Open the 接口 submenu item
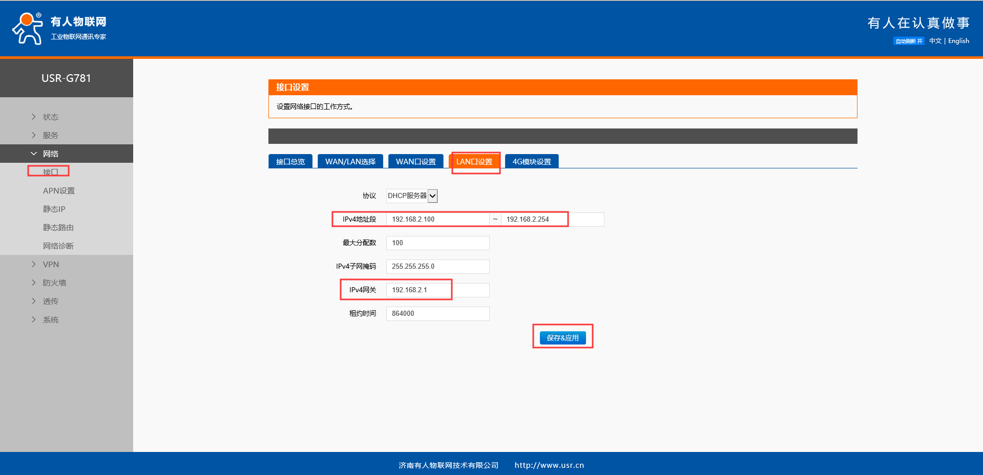This screenshot has height=475, width=983. [x=50, y=172]
